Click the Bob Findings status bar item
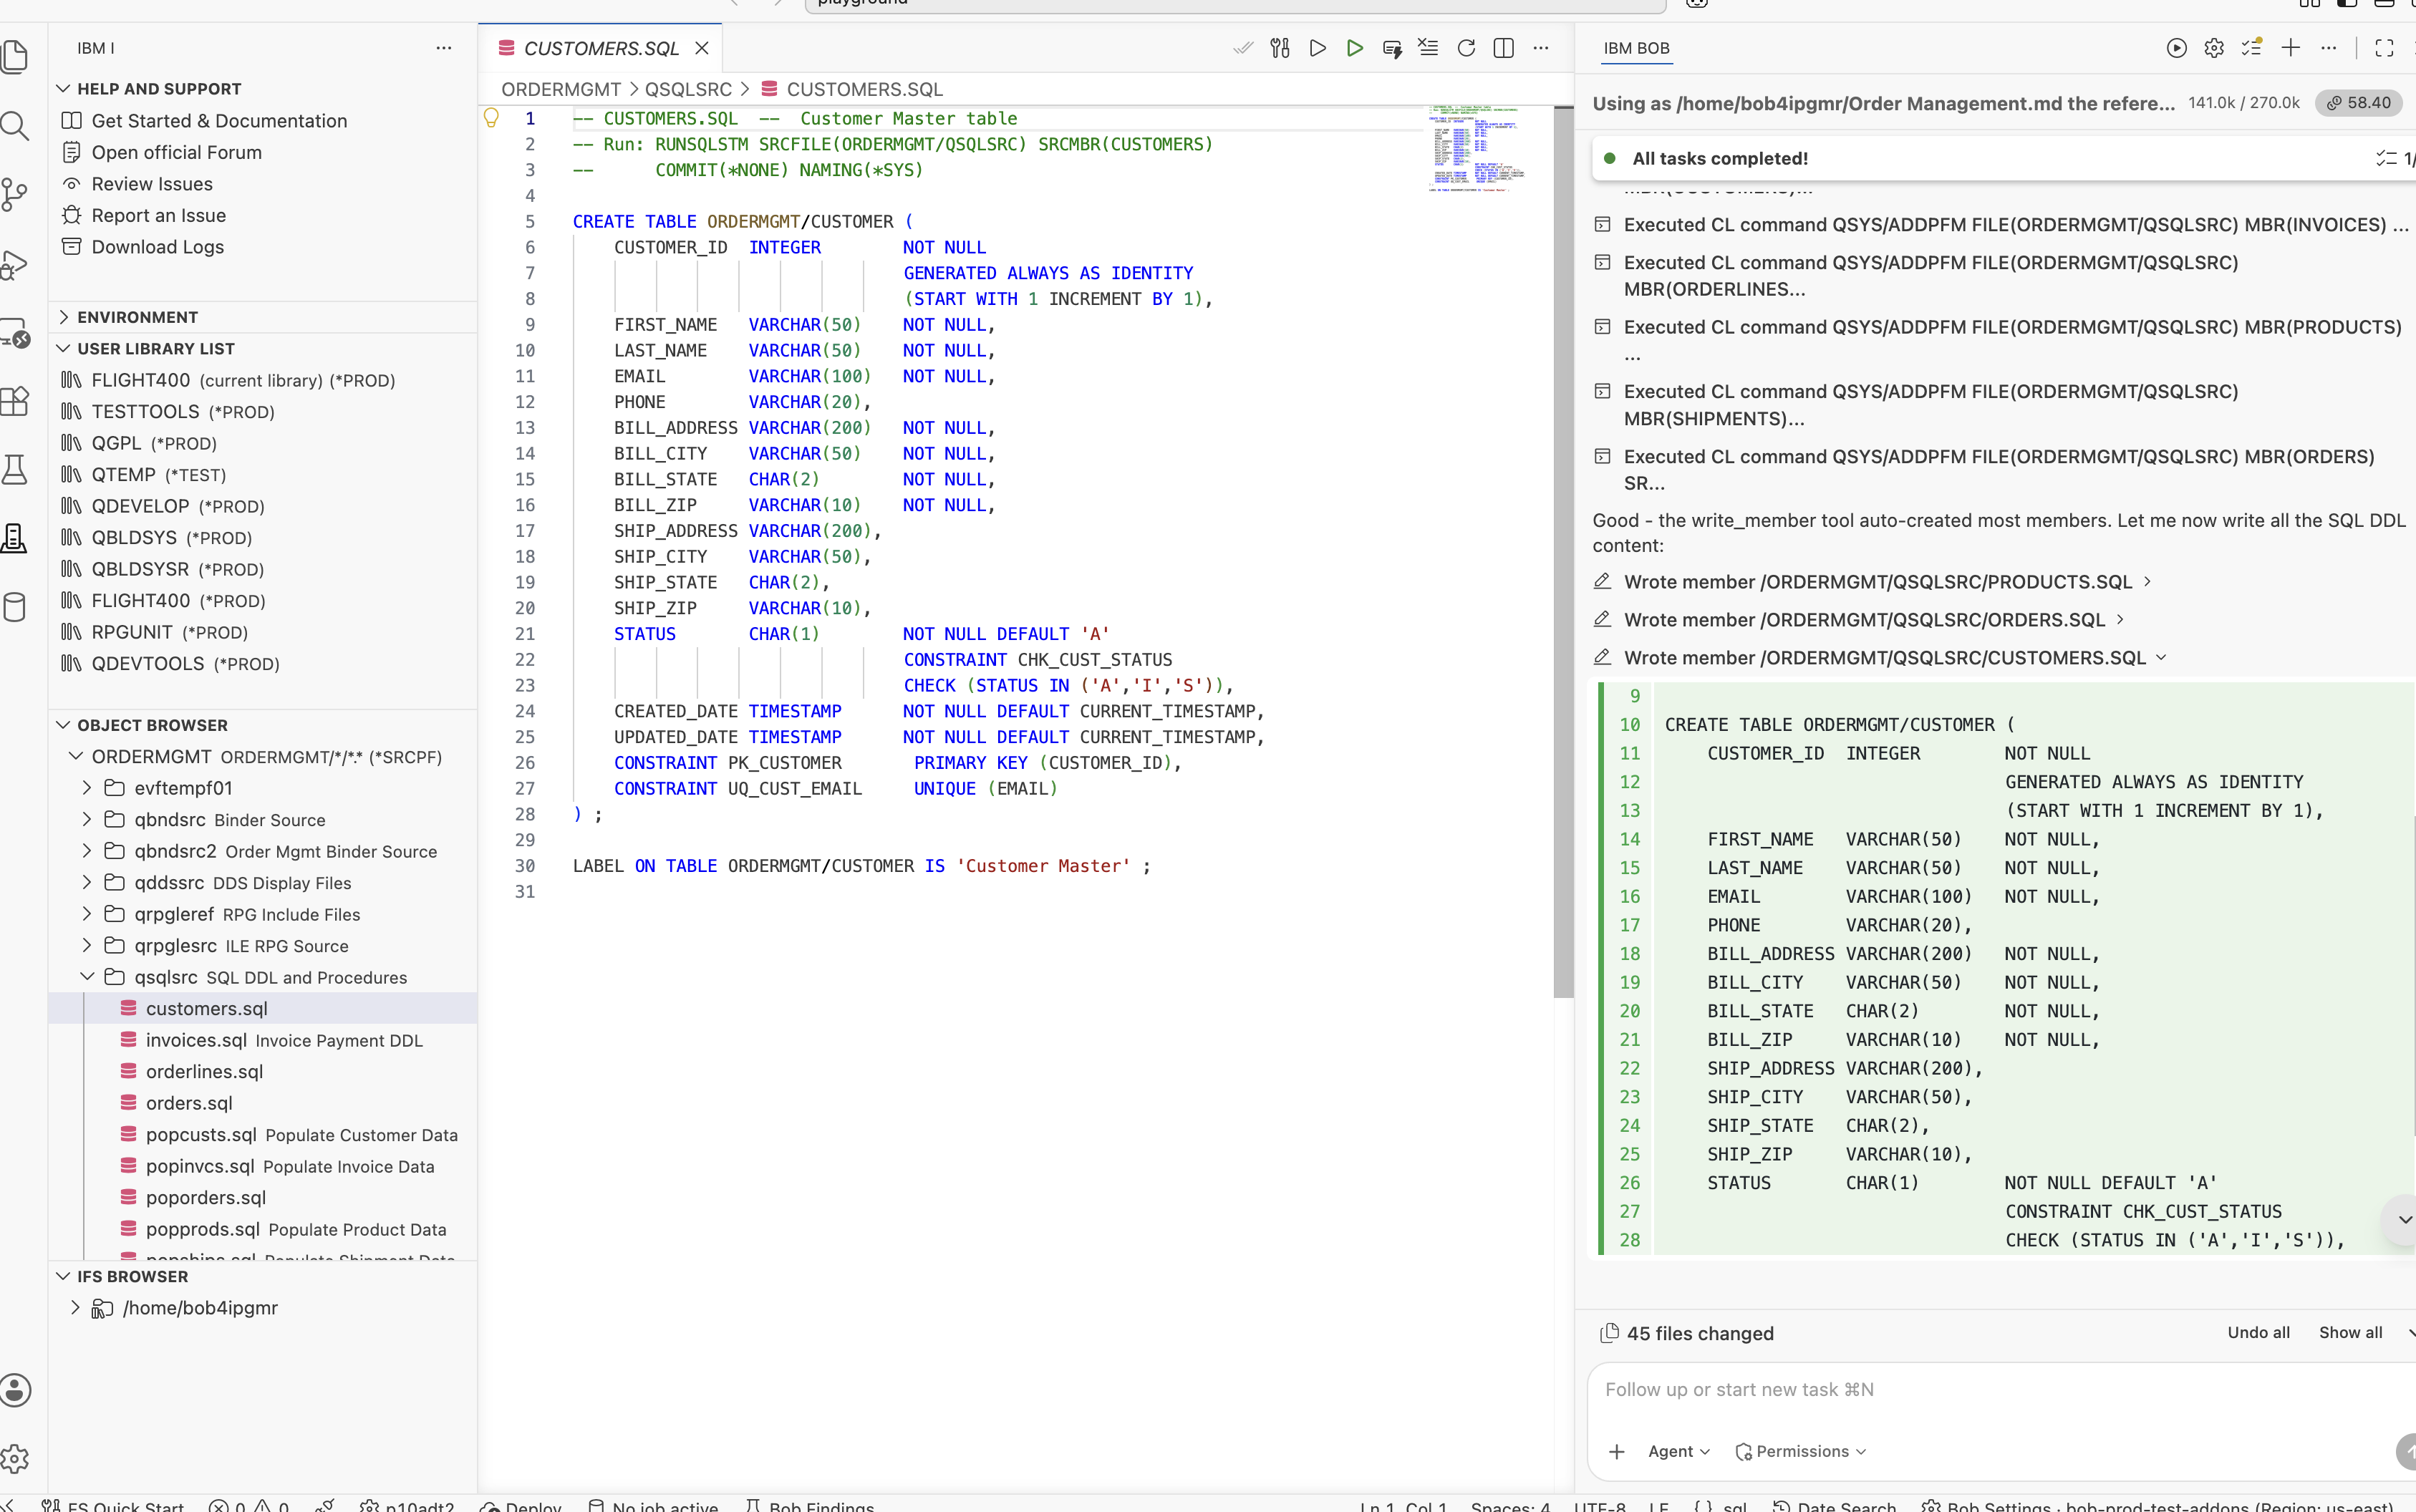This screenshot has height=1512, width=2416. coord(811,1505)
